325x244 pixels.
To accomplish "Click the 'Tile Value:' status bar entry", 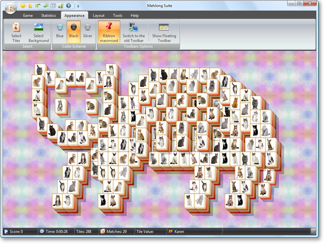I will point(145,232).
